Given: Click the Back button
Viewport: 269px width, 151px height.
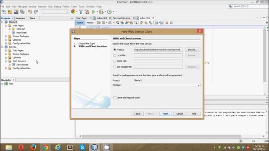Looking at the screenshot, I should point(137,114).
